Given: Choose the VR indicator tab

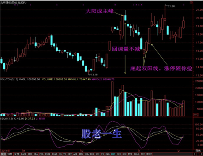Looking at the screenshot, I should pos(64,154).
